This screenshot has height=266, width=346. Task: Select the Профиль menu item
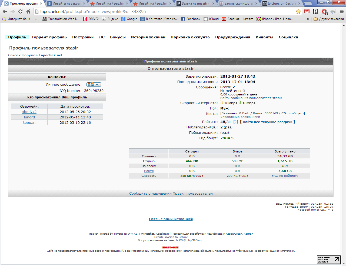(17, 37)
